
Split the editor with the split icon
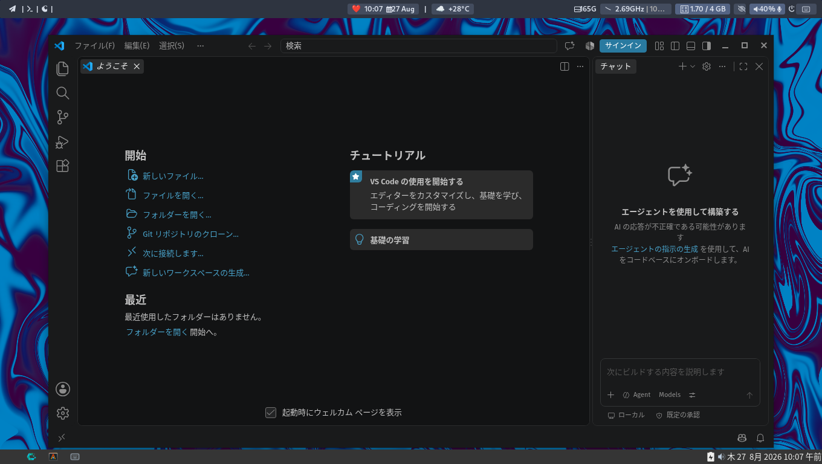565,66
